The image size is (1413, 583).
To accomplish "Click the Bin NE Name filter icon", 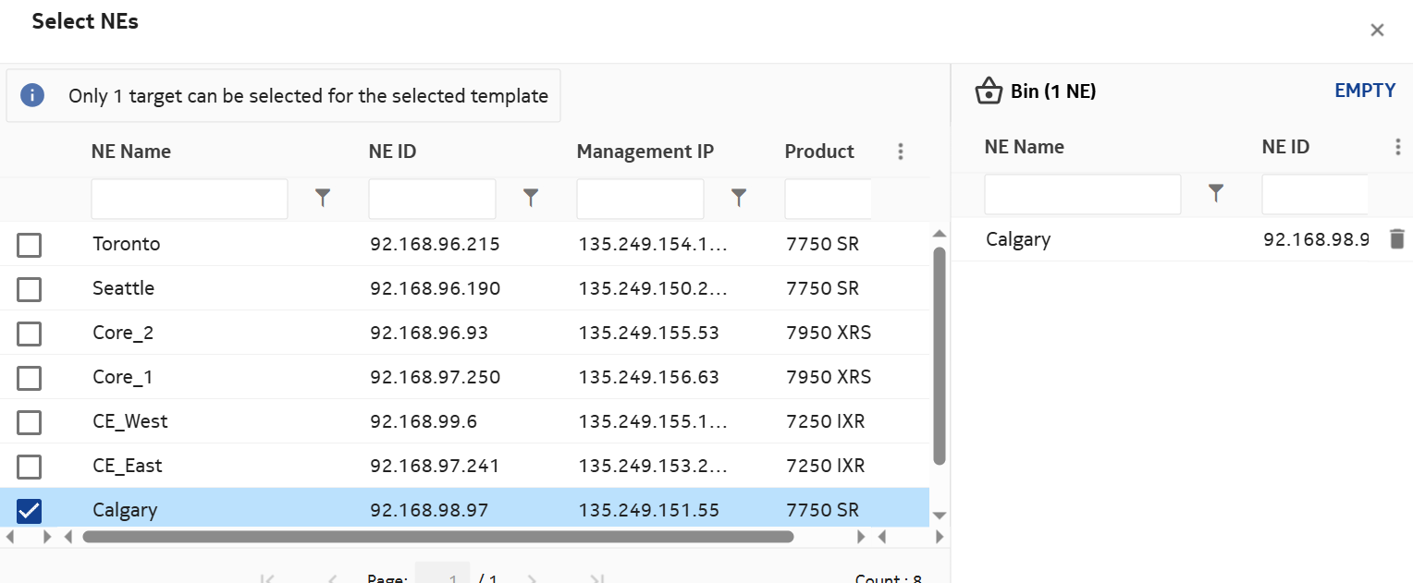I will [x=1216, y=192].
